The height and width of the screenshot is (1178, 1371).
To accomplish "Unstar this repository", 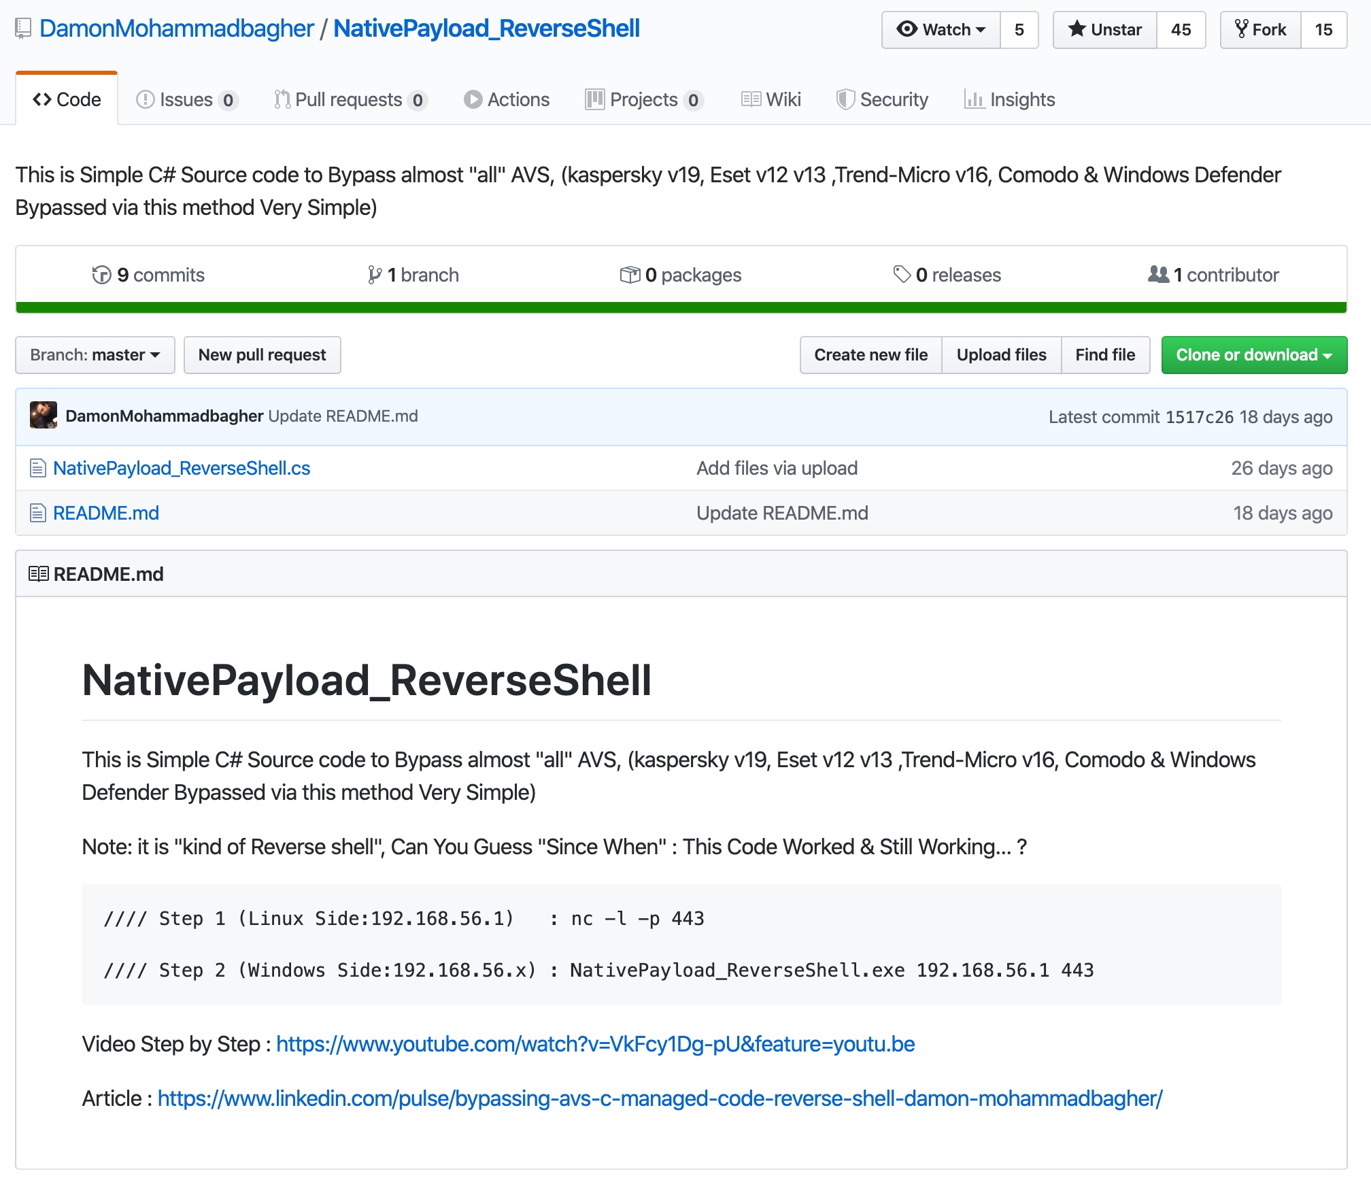I will 1104,30.
